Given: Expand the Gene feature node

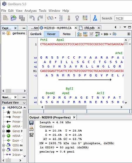Looking at the screenshot, I should tap(4, 131).
